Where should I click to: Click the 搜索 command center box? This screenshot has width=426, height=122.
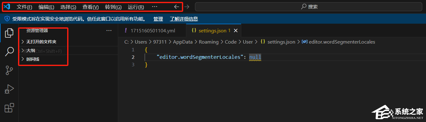pyautogui.click(x=309, y=7)
